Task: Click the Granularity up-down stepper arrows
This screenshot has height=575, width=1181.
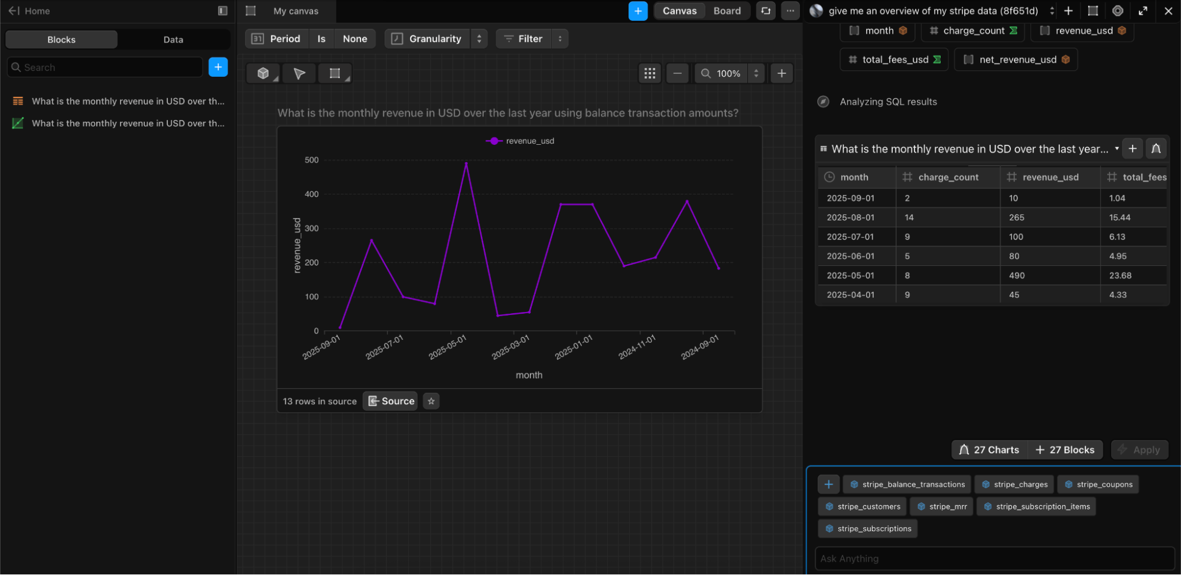Action: [x=479, y=39]
